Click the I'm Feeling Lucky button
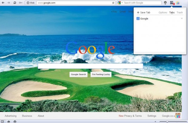 coord(101,75)
